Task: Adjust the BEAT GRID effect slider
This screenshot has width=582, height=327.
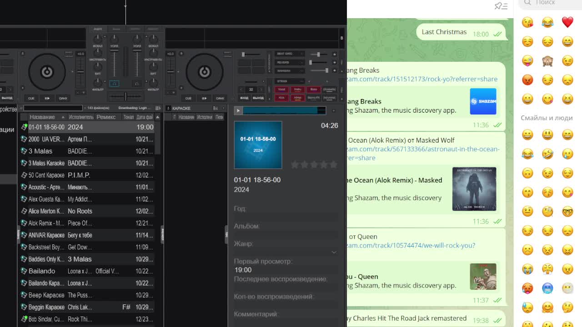Action: (x=319, y=54)
